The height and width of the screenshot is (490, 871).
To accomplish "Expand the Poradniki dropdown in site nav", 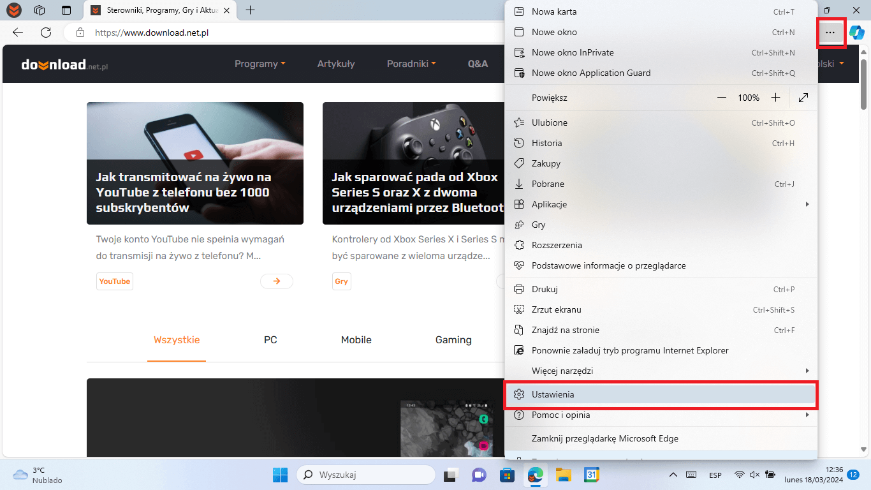I will pos(411,64).
